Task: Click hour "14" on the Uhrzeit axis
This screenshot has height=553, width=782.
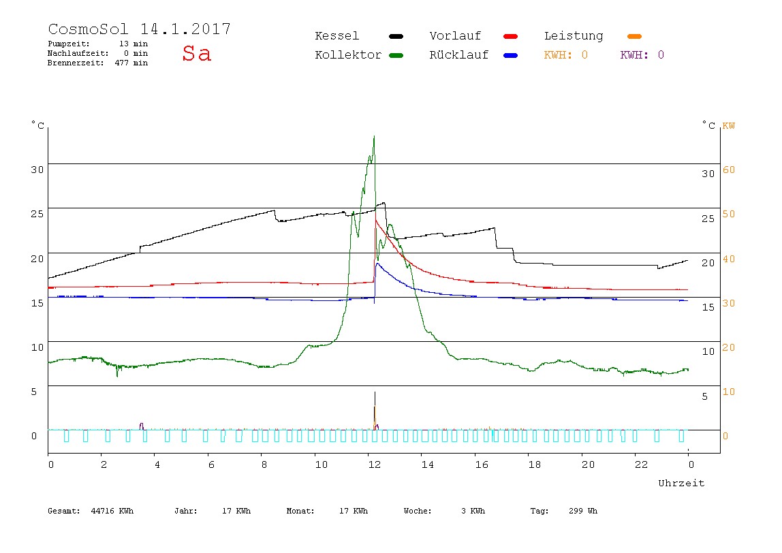Action: tap(427, 464)
